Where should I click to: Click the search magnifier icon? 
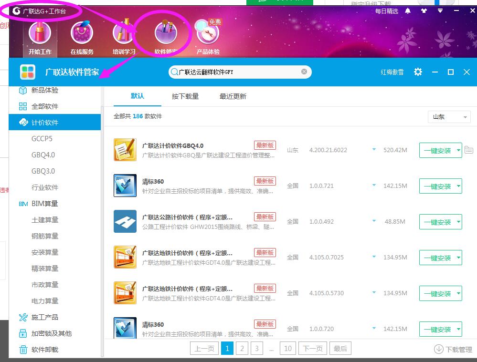tap(174, 72)
